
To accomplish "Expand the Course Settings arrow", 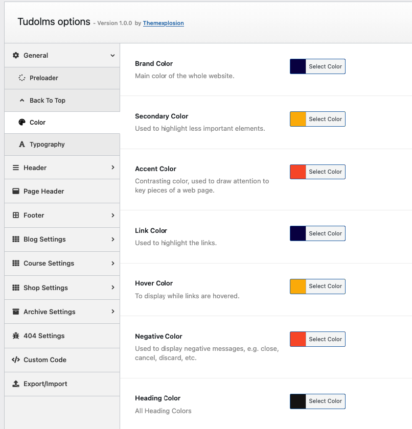I will (112, 263).
